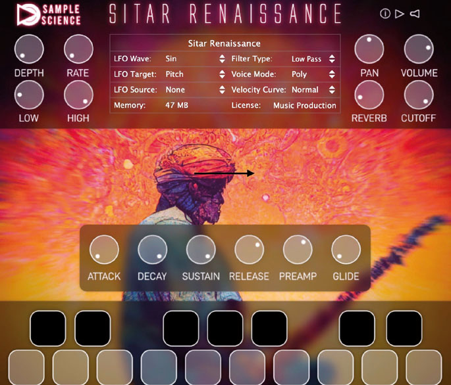Screen dimensions: 451x385
Task: Play the middle black pad key
Action: click(x=225, y=328)
